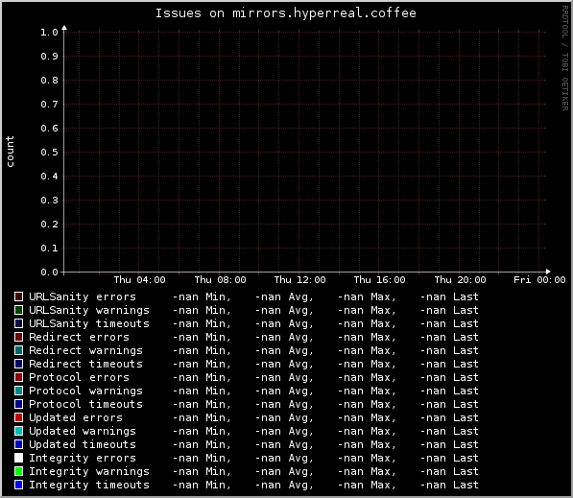Click the Fri 00:00 time axis label
Image resolution: width=573 pixels, height=498 pixels.
(x=539, y=280)
